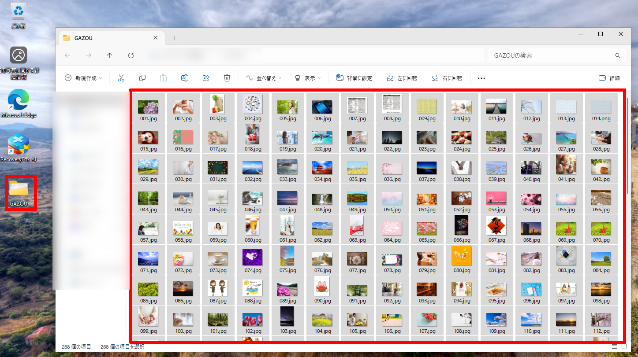Select thumbnail 107.jpg

tap(427, 320)
